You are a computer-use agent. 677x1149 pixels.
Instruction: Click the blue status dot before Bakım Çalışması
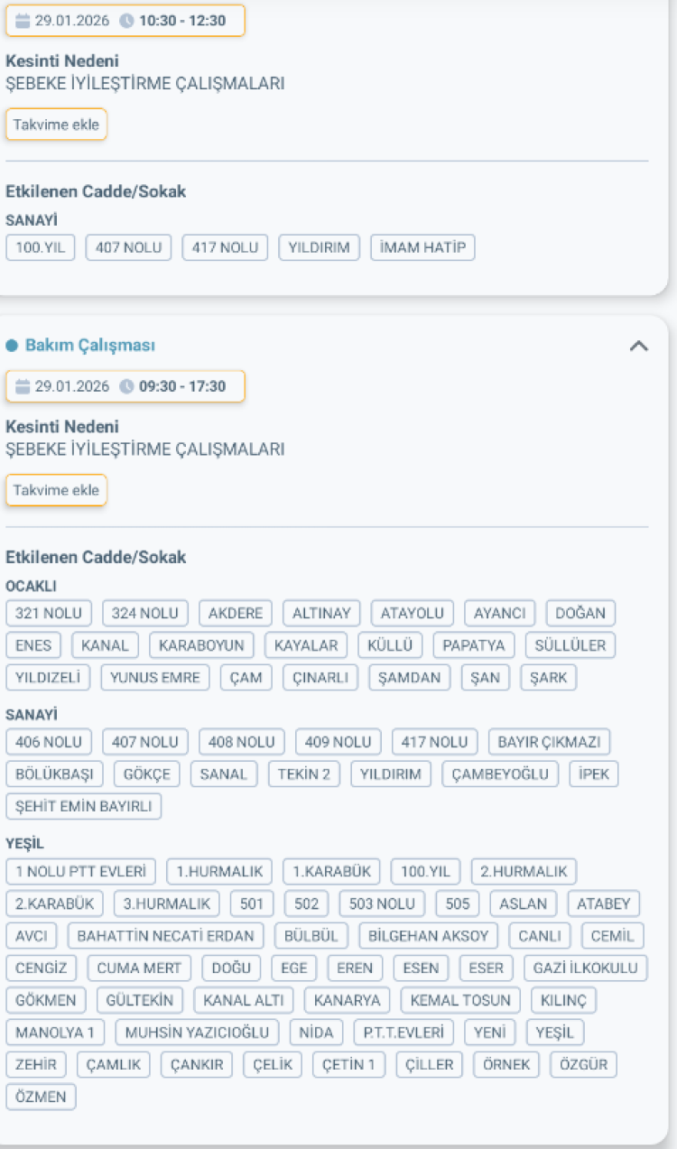[x=12, y=346]
